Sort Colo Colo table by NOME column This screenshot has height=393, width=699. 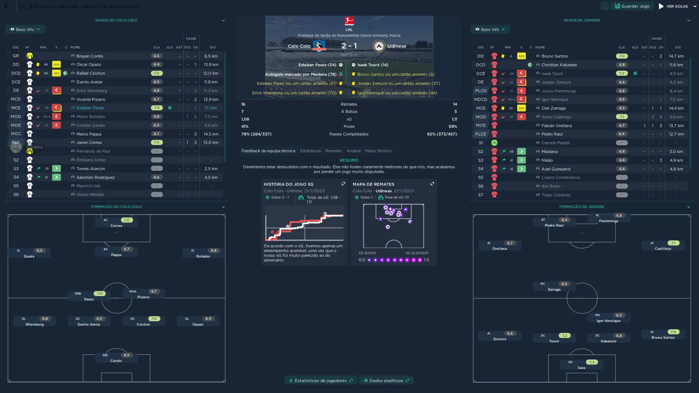coord(75,47)
